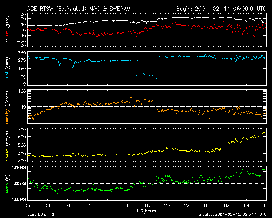Click the "-30" tick on the Bt Bz axis
The width and height of the screenshot is (272, 218).
(x=22, y=46)
